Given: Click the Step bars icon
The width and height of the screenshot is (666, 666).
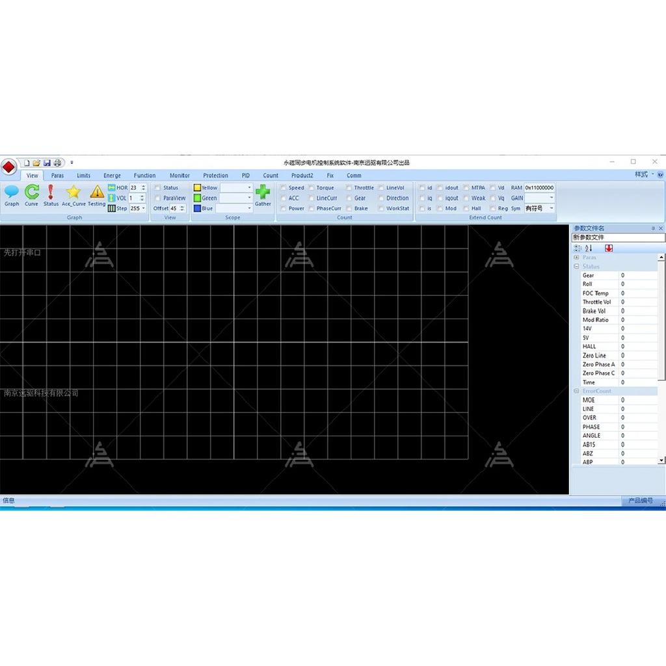Looking at the screenshot, I should pyautogui.click(x=112, y=208).
